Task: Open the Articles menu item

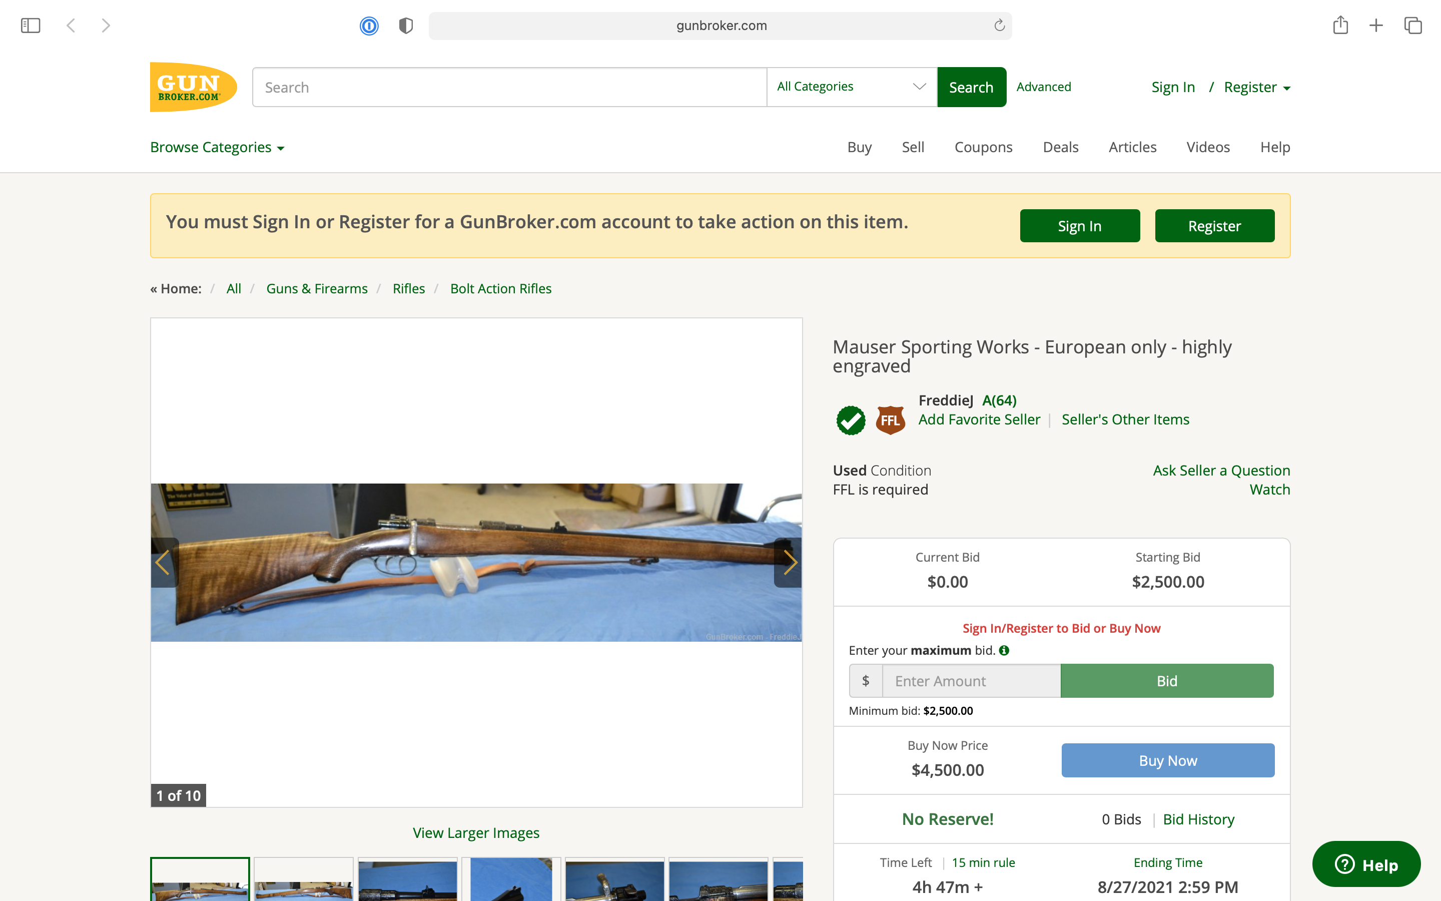Action: point(1132,147)
